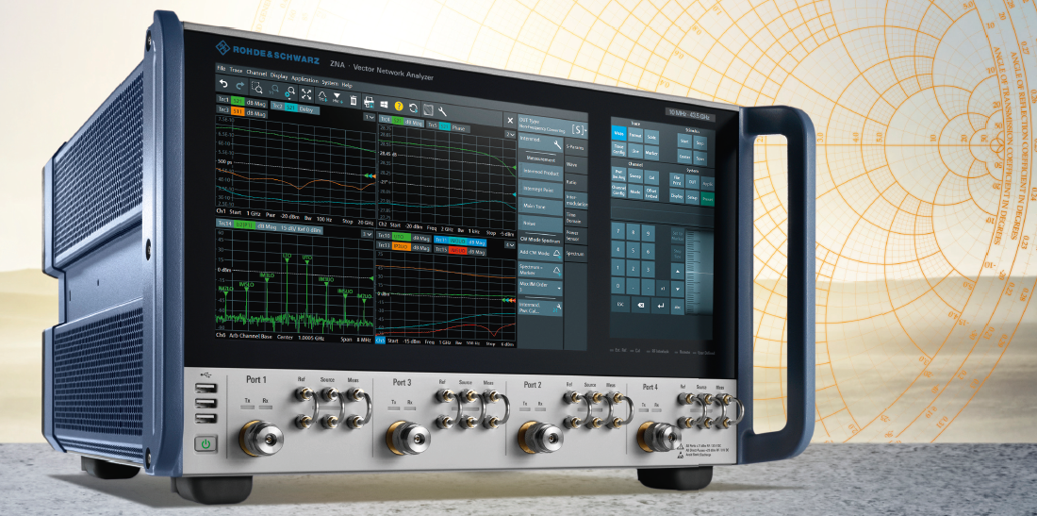Click the Marker hardkey
The height and width of the screenshot is (516, 1037).
(651, 153)
